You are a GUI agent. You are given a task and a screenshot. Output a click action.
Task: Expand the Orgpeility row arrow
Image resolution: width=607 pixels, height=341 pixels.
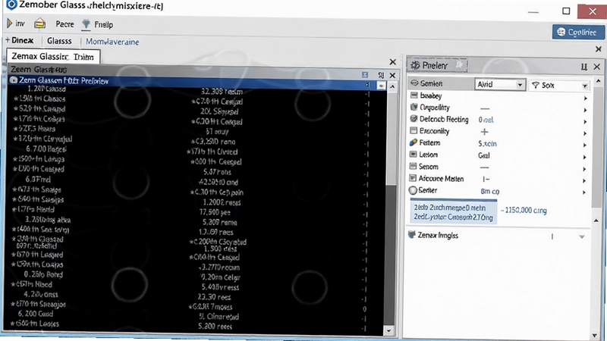tap(585, 110)
